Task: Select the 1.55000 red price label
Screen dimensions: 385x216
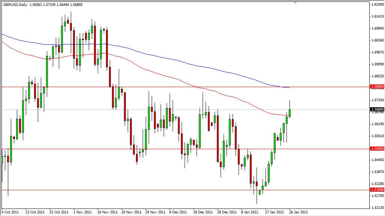Action: pyautogui.click(x=378, y=149)
